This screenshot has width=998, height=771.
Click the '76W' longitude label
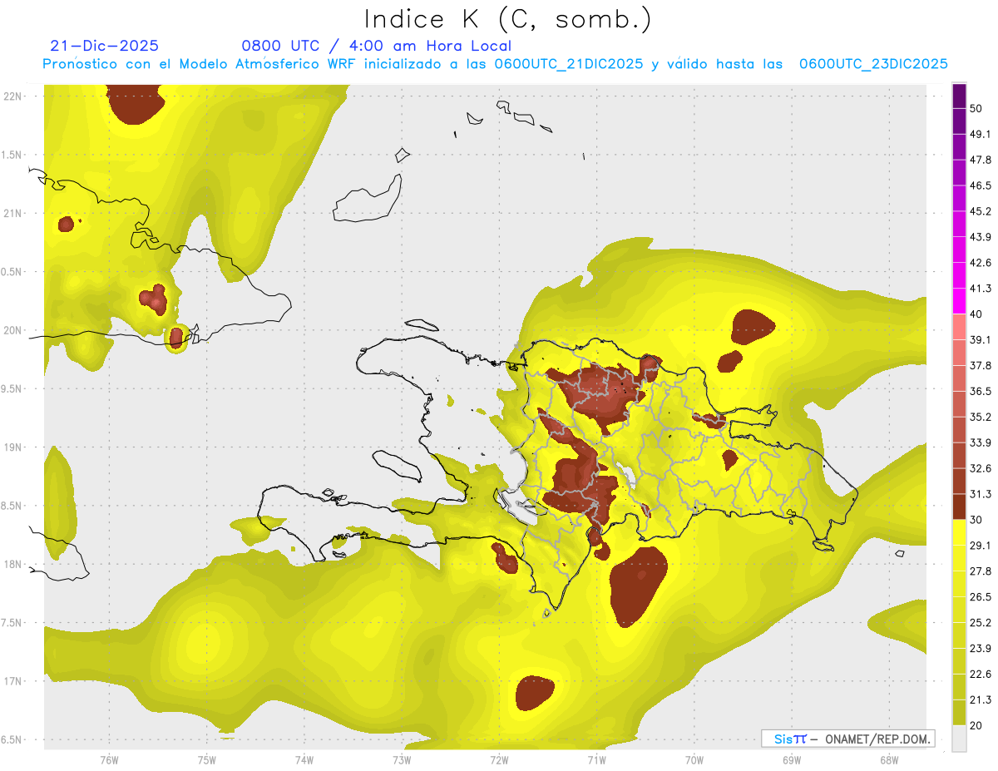109,759
